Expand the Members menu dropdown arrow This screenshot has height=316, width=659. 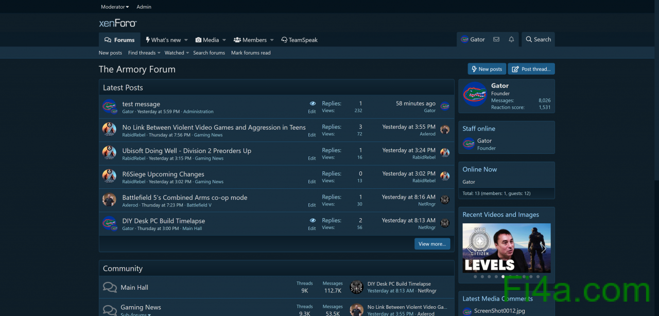tap(272, 40)
